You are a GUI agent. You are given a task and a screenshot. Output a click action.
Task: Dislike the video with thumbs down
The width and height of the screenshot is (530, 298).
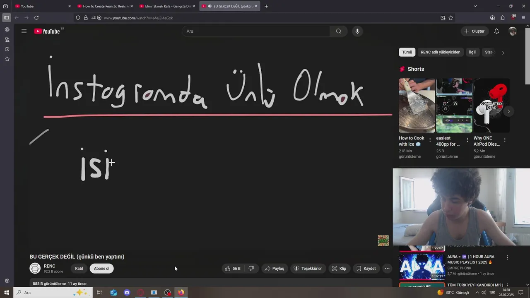[x=251, y=269]
